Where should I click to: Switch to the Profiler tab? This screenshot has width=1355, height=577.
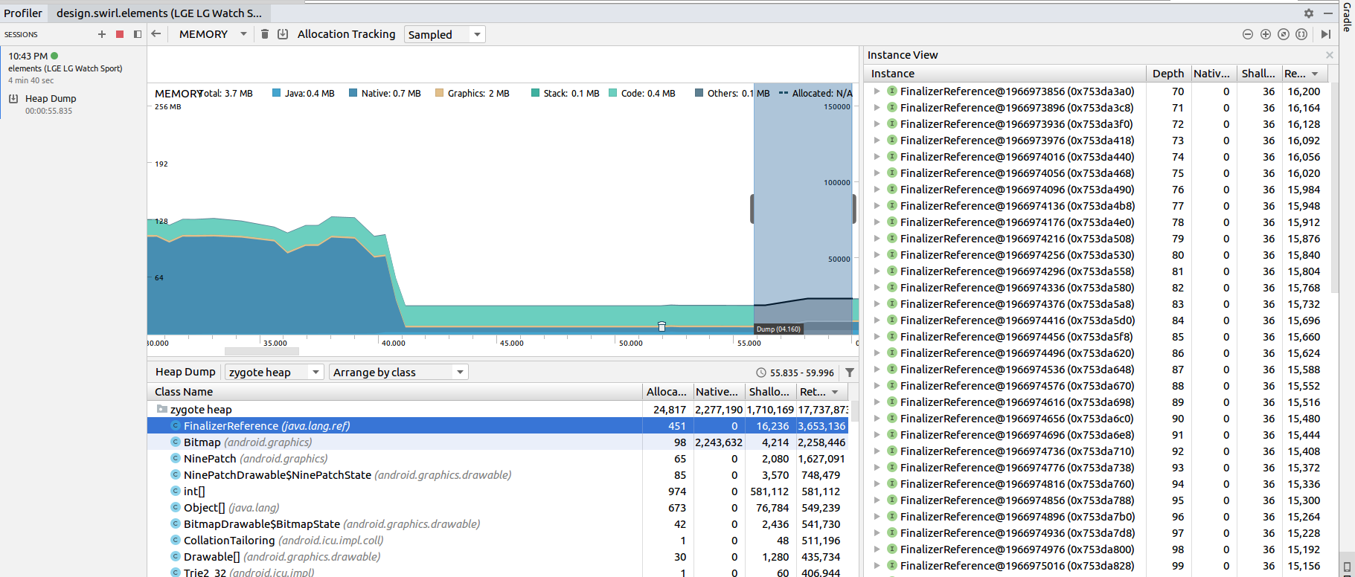tap(23, 13)
